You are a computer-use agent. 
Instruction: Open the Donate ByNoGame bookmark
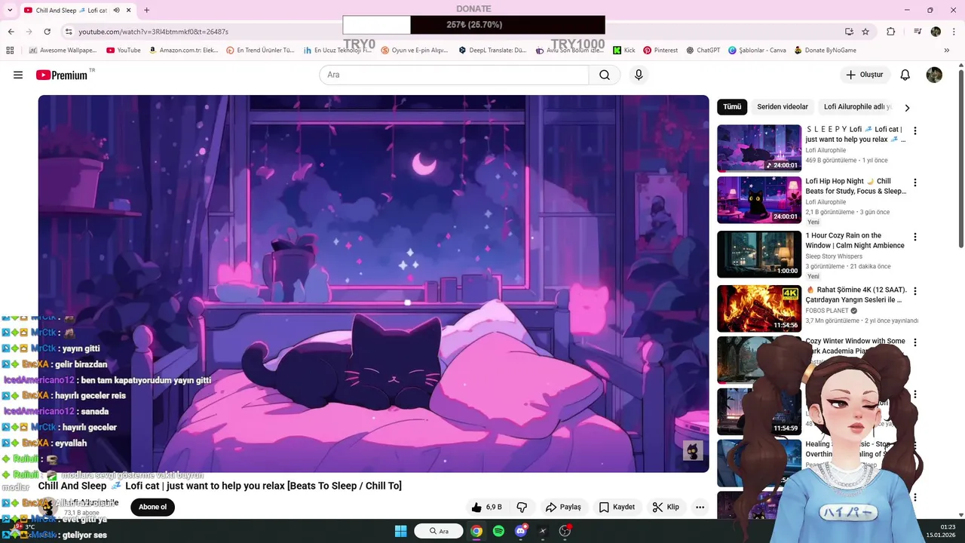click(825, 51)
